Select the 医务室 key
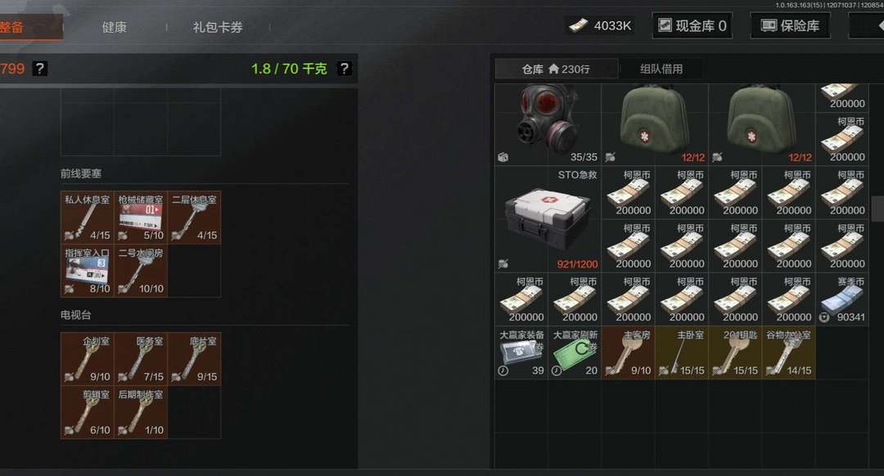The image size is (884, 476). pos(141,359)
